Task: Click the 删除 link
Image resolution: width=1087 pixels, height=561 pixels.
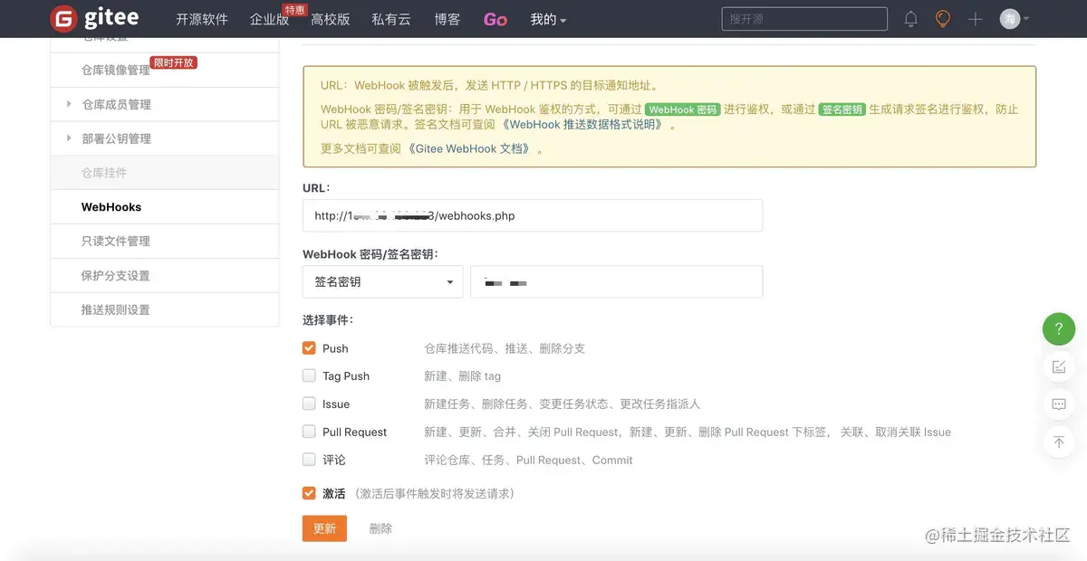Action: [x=380, y=528]
